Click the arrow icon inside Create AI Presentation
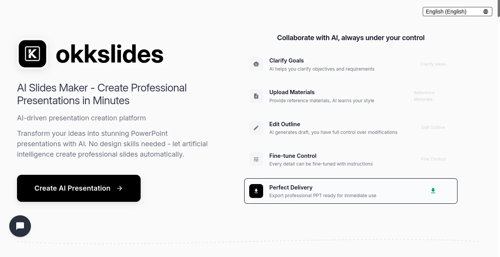This screenshot has height=257, width=500. tap(119, 188)
